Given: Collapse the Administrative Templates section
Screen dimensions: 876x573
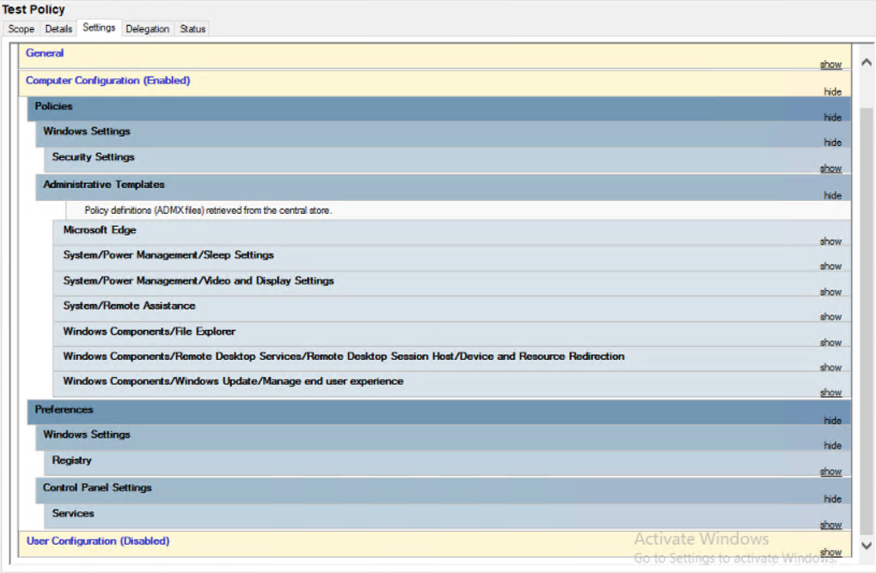Looking at the screenshot, I should pyautogui.click(x=831, y=195).
